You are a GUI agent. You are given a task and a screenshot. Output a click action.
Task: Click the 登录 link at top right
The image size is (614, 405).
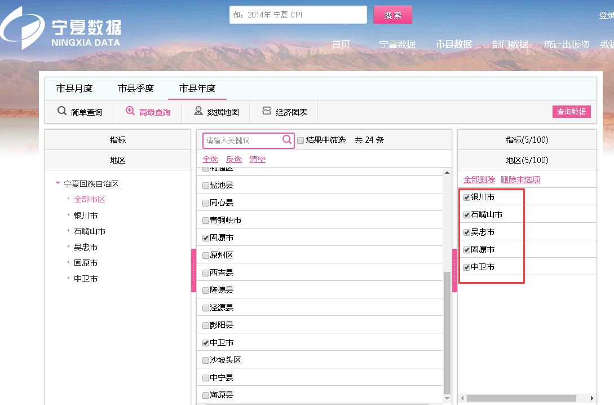[x=606, y=15]
